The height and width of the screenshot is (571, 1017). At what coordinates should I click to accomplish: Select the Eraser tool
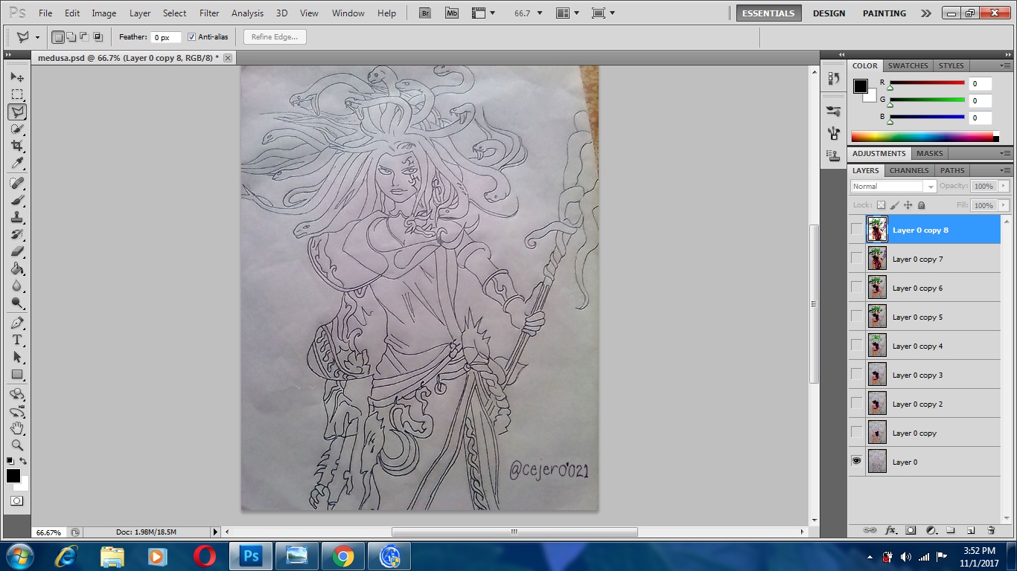pyautogui.click(x=17, y=251)
